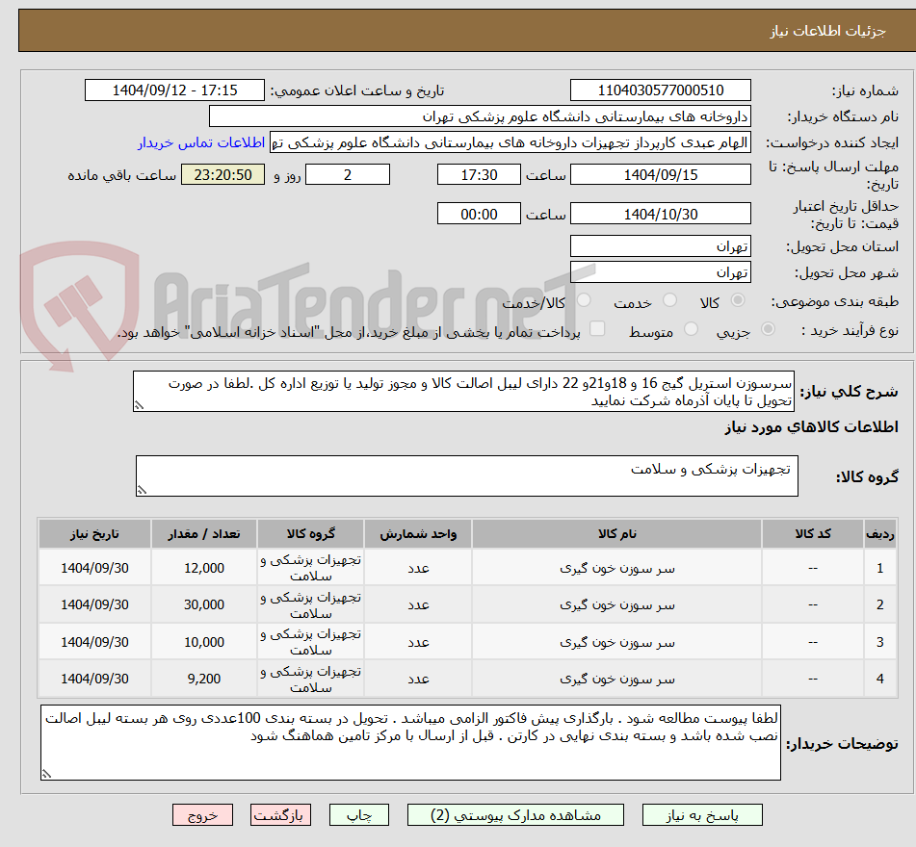916x847 pixels.
Task: Open 'مشاهده مدارک پیوستی (2)' attachments
Action: tap(515, 815)
